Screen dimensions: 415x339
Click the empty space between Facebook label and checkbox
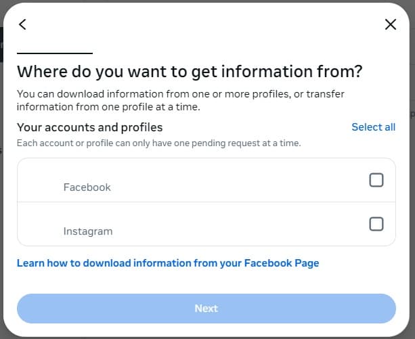pyautogui.click(x=238, y=181)
